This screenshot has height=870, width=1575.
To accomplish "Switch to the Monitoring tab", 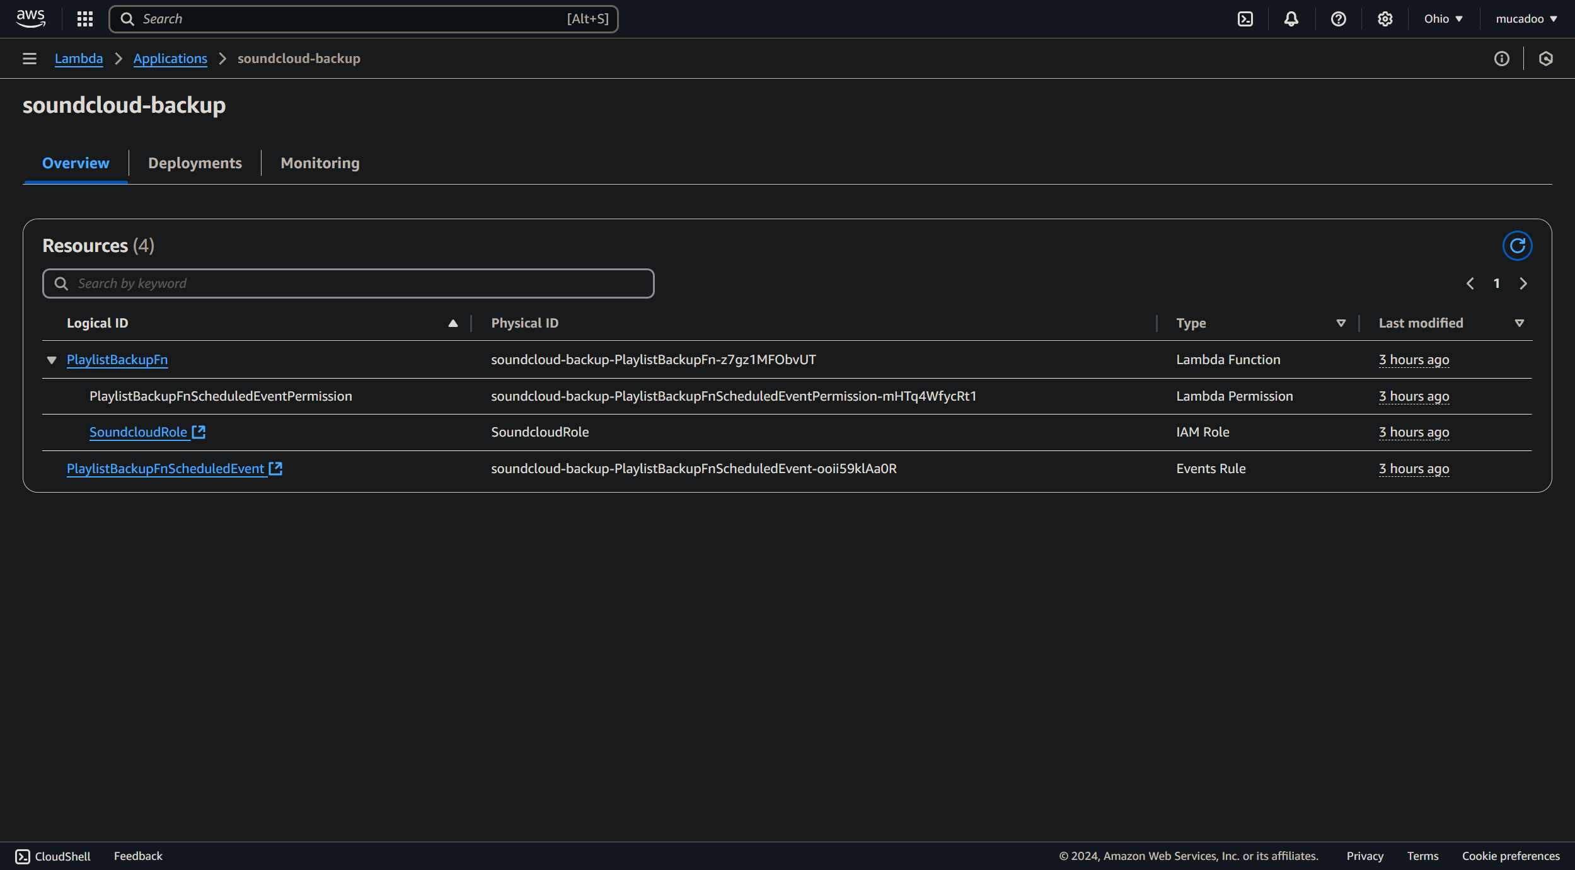I will pyautogui.click(x=320, y=163).
